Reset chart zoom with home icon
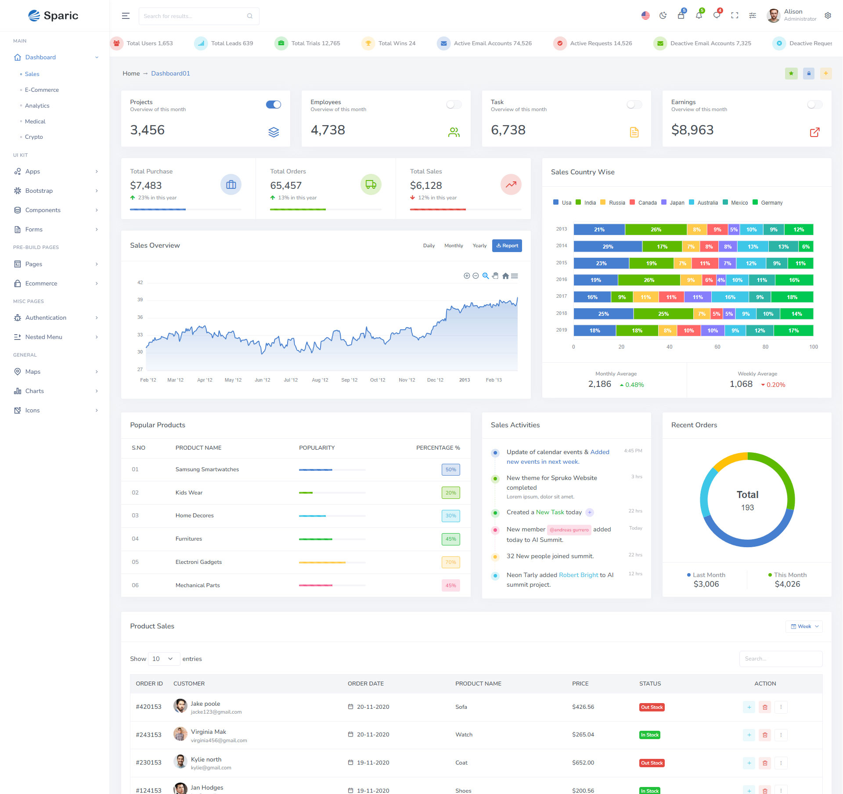The height and width of the screenshot is (794, 843). [505, 276]
